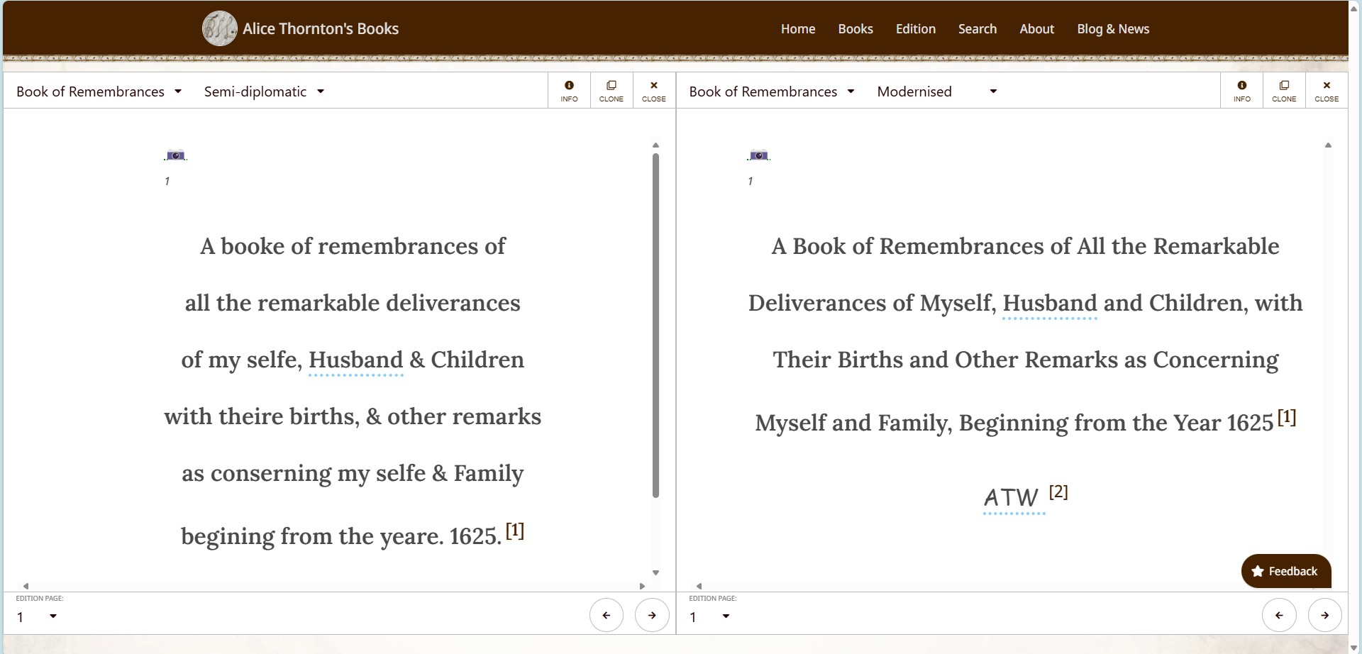Viewport: 1362px width, 654px height.
Task: Open the right Book of Remembrances dropdown
Action: 772,92
